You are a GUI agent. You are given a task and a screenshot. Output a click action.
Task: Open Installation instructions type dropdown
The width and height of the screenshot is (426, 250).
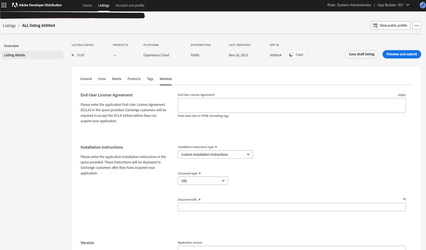[x=215, y=154]
